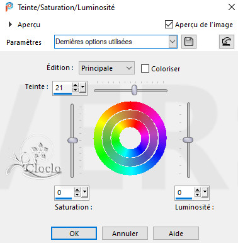This screenshot has width=238, height=243.
Task: Click the PaintShop Pro logo in title bar
Action: [x=9, y=7]
